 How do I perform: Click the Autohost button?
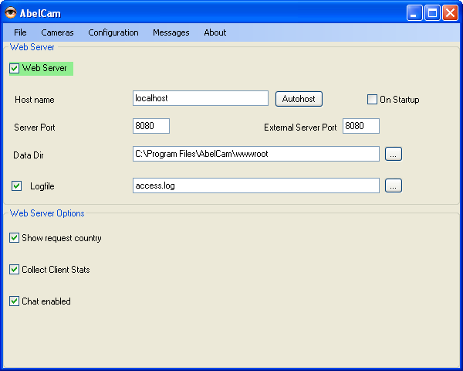point(299,99)
